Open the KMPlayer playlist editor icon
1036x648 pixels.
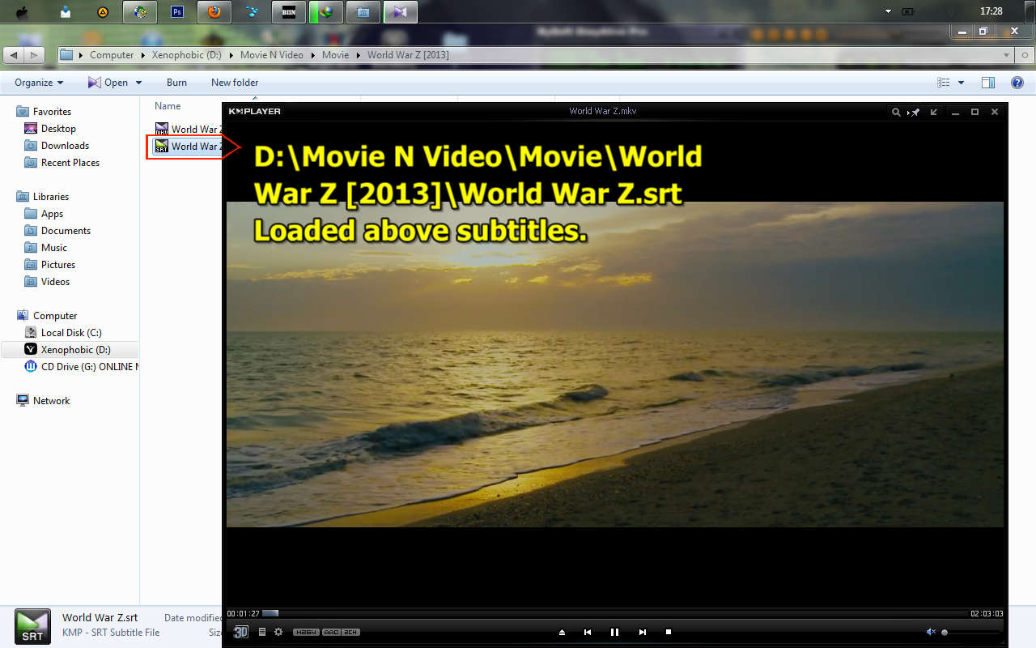pyautogui.click(x=262, y=632)
